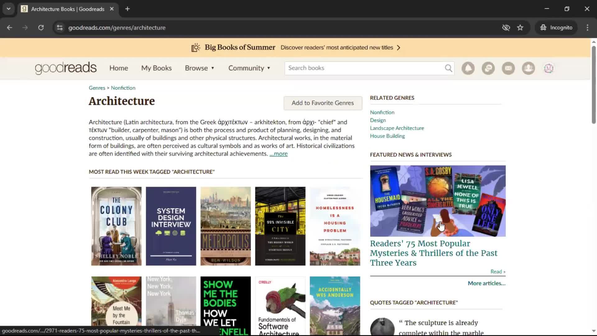Image resolution: width=597 pixels, height=336 pixels.
Task: Open Fundamentals of Software Architecture cover
Action: [280, 306]
